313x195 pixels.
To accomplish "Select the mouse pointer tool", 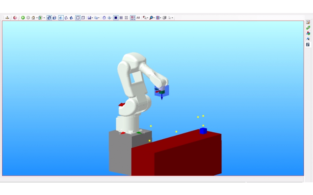I will coord(170,18).
